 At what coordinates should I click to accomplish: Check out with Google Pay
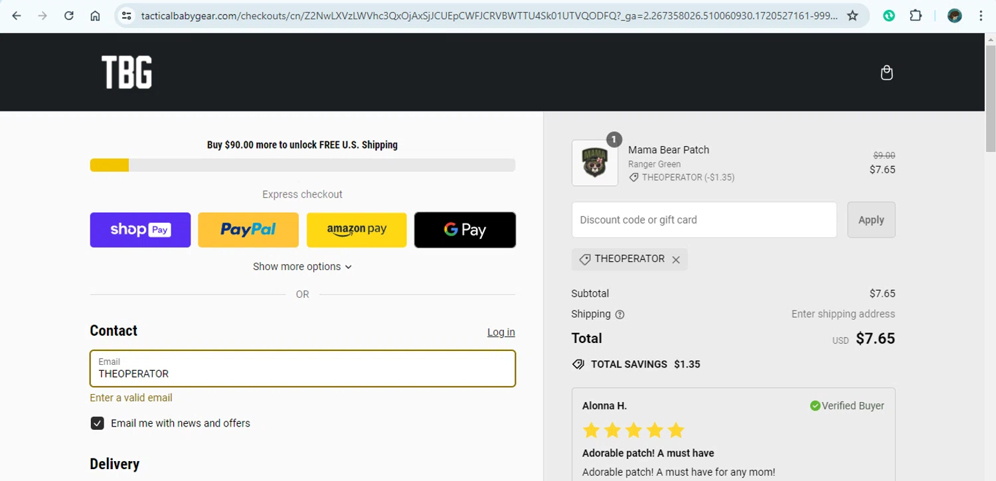tap(465, 230)
